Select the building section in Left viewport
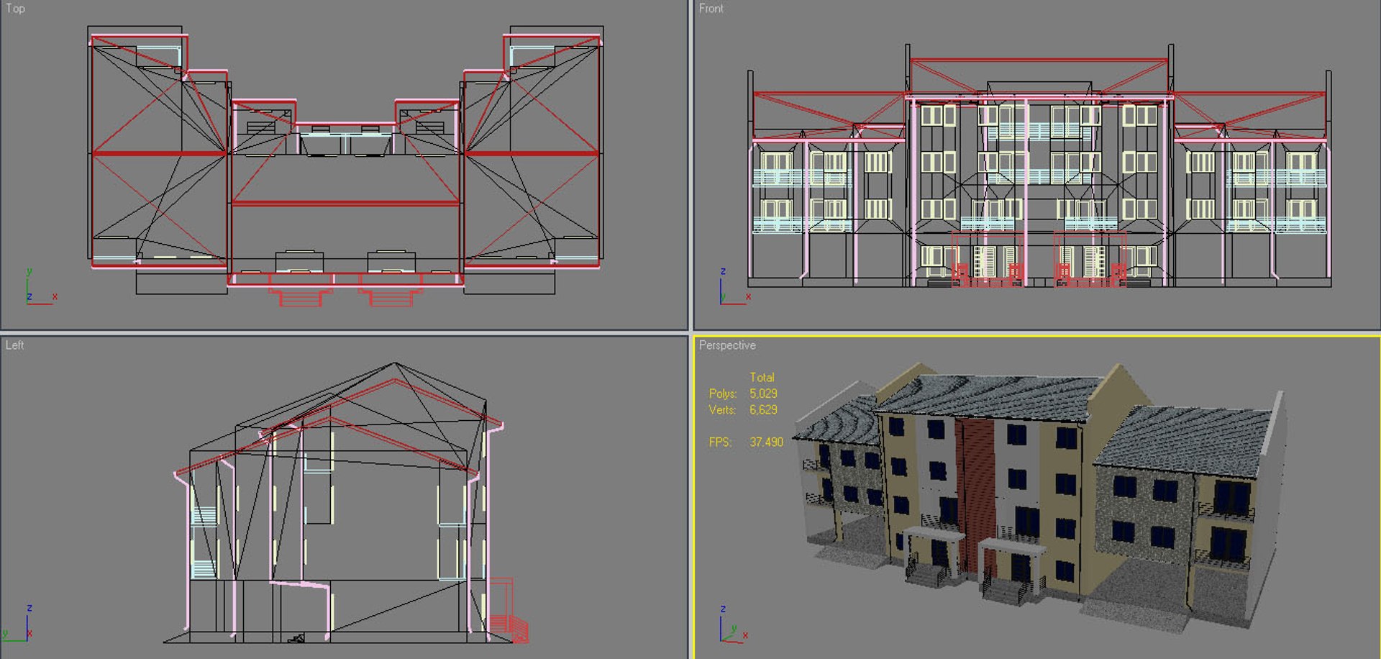This screenshot has width=1381, height=659. (345, 504)
